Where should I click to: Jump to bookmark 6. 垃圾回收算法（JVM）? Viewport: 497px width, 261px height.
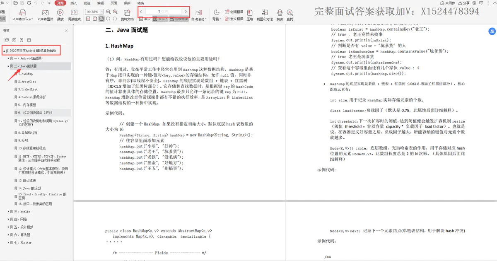(35, 112)
